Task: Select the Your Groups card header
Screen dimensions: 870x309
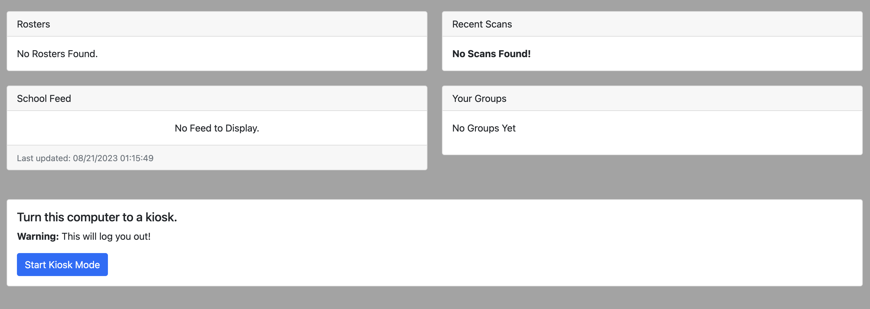Action: tap(652, 98)
